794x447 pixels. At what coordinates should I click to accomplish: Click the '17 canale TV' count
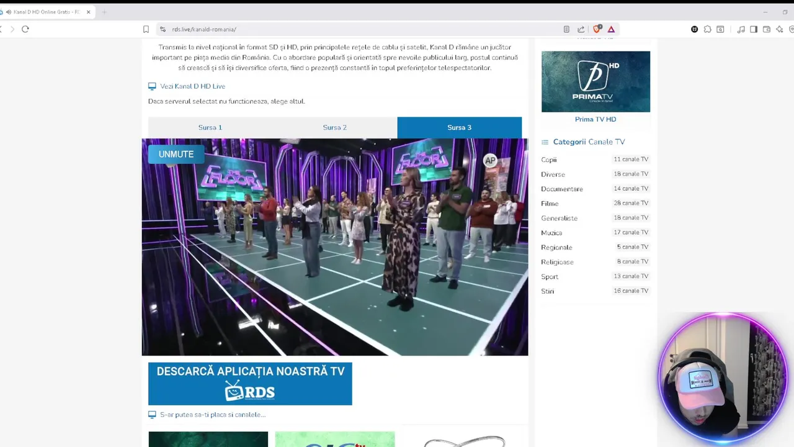tap(631, 232)
